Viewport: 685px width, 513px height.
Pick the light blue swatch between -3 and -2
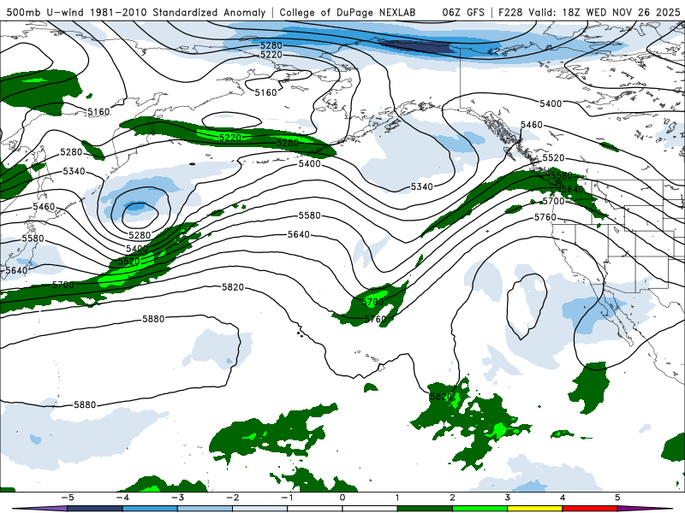tap(205, 509)
